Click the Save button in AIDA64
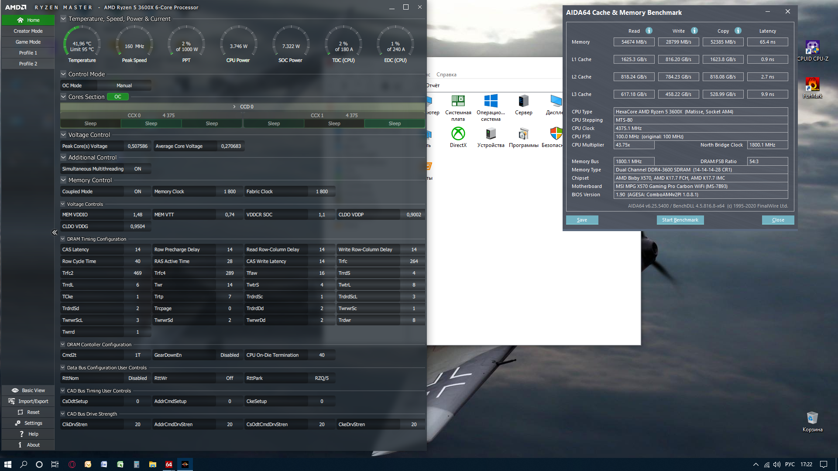This screenshot has height=471, width=838. pyautogui.click(x=582, y=220)
